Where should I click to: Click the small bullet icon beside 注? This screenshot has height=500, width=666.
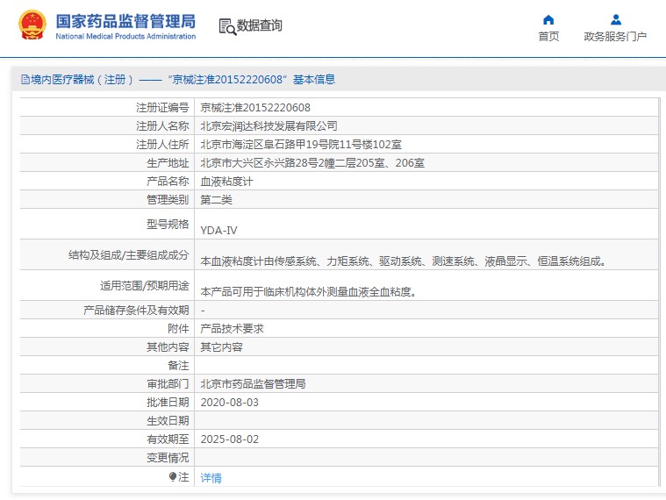click(173, 477)
